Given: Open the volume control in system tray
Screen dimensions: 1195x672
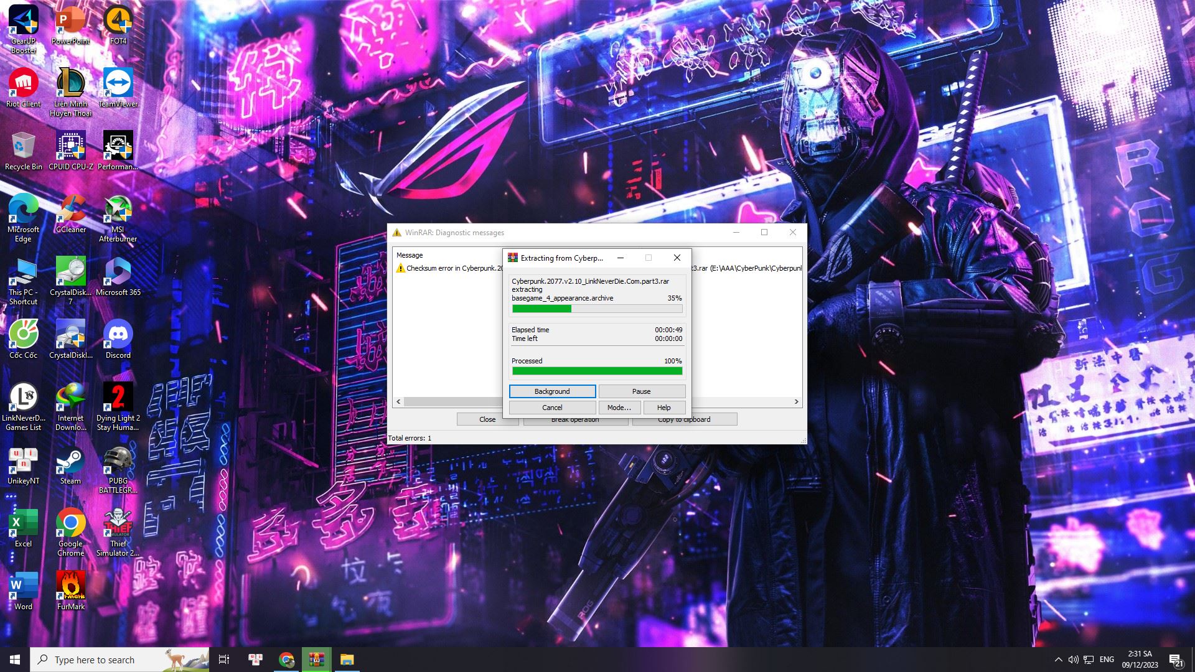Looking at the screenshot, I should click(1073, 660).
